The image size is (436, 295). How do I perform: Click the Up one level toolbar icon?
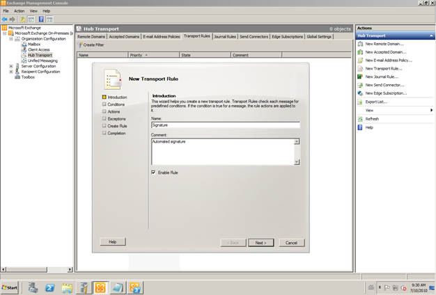click(22, 19)
